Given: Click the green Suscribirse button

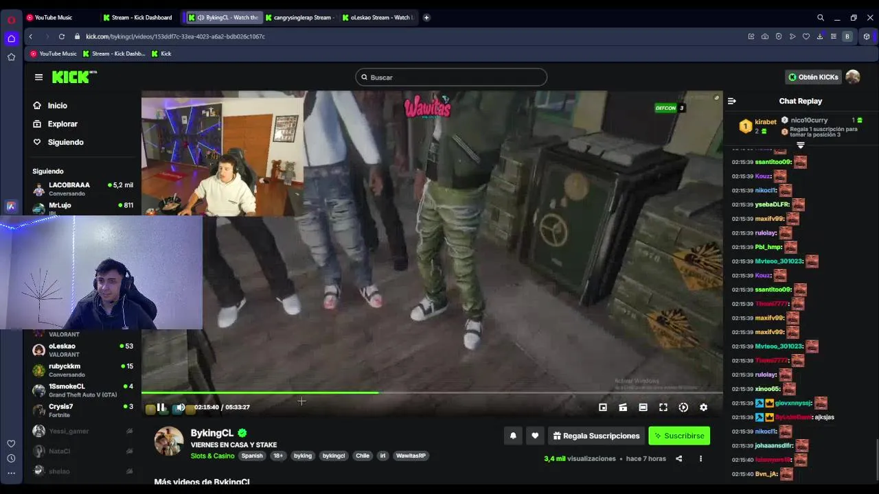Looking at the screenshot, I should click(x=679, y=436).
